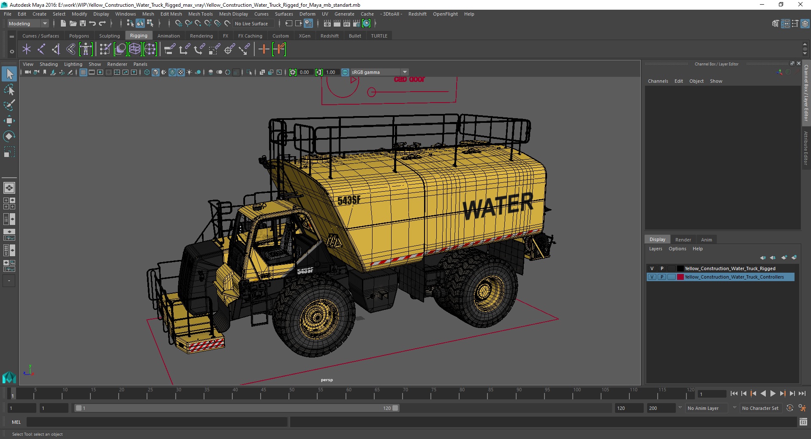Open the shelf options gear menu
The image size is (811, 439).
coord(12,51)
